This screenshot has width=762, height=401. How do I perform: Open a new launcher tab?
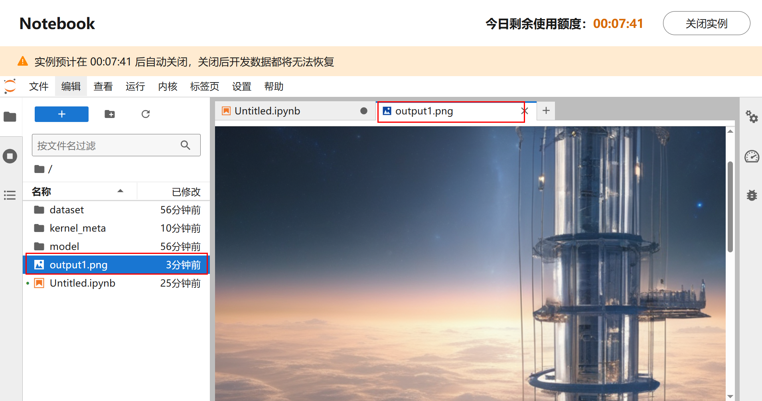546,110
